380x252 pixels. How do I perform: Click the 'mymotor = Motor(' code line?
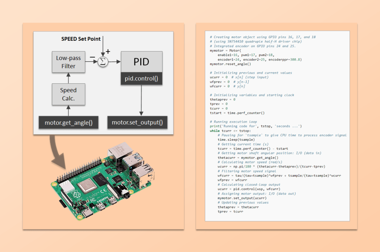[x=225, y=51]
